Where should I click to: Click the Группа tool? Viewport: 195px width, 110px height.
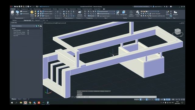point(168,13)
